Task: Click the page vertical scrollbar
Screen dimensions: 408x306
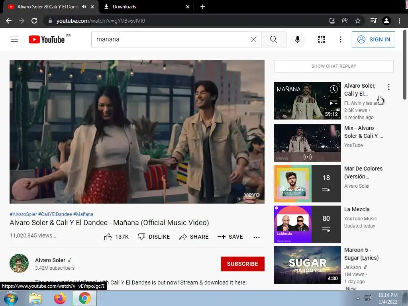Action: (x=405, y=65)
